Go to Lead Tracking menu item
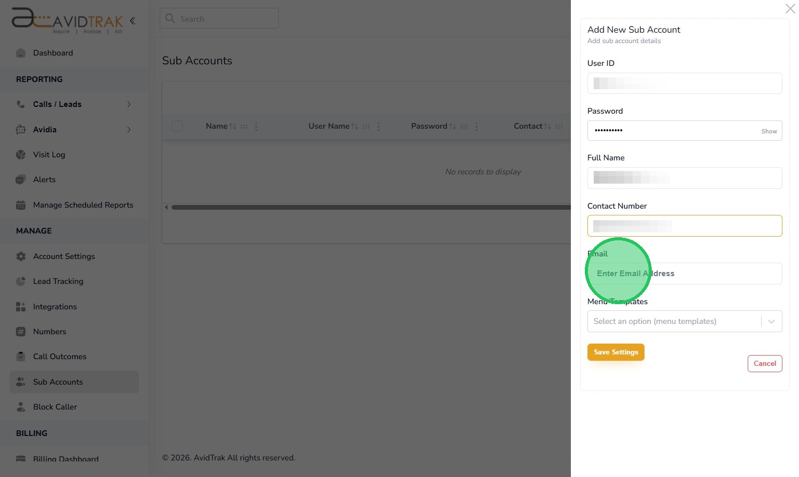Screen dimensions: 799x477 click(58, 281)
